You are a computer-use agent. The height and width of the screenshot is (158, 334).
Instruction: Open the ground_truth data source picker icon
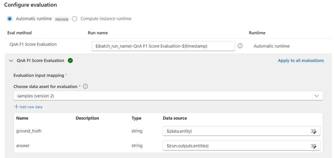[314, 131]
